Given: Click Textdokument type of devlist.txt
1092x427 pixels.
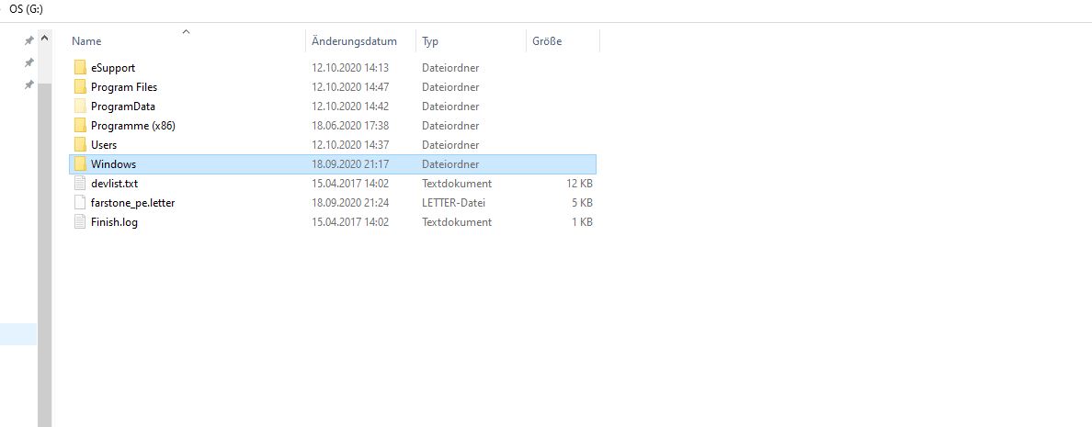Looking at the screenshot, I should click(x=457, y=184).
